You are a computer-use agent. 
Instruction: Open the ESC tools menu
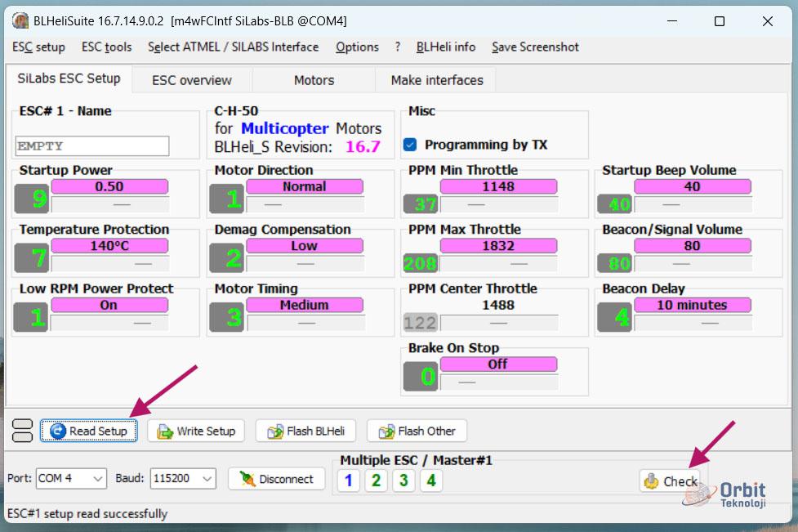[x=106, y=47]
